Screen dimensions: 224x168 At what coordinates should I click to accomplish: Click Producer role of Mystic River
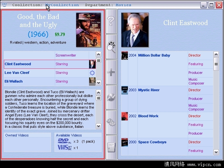point(195,99)
